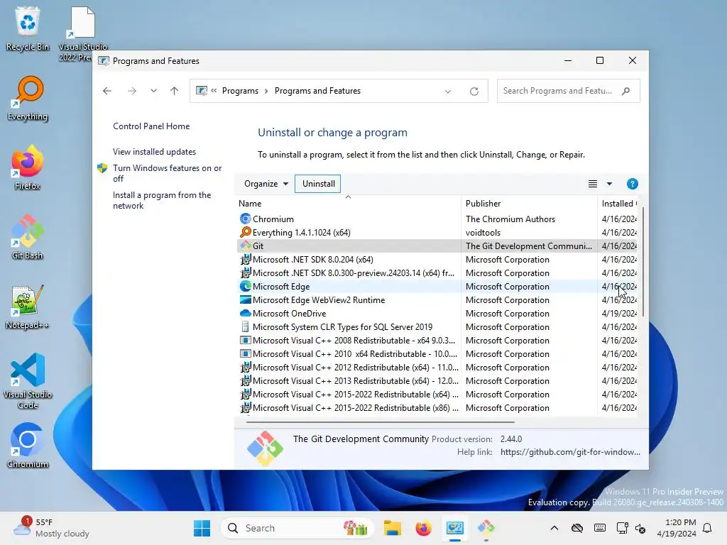The image size is (727, 545).
Task: Open Control Panel Home link
Action: (x=151, y=126)
